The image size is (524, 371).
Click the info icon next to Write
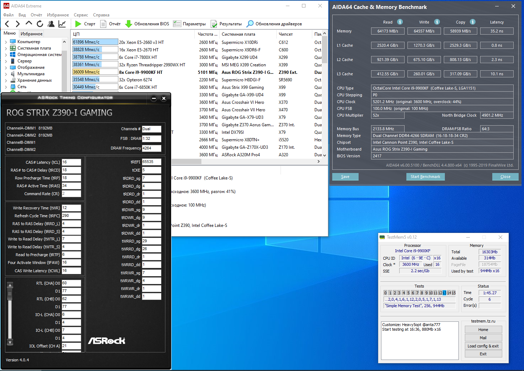point(437,22)
